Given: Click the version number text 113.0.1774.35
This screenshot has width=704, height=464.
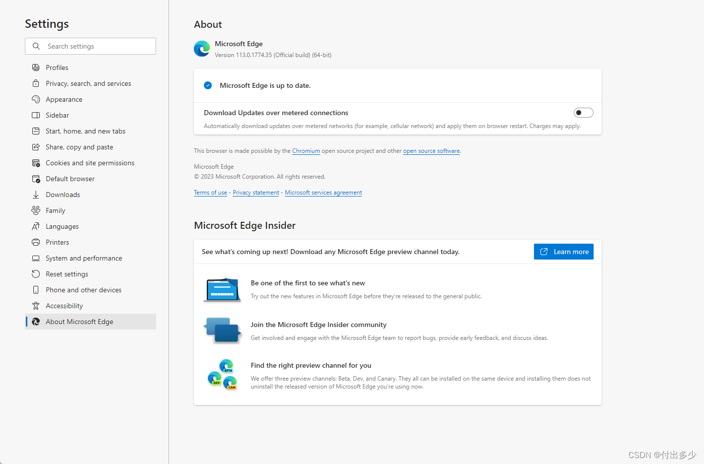Looking at the screenshot, I should click(254, 55).
